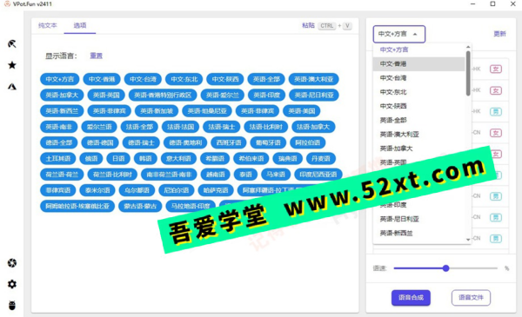Click the dropdown list scroll-down arrow
Viewport: 522px width, 317px height.
coord(468,240)
